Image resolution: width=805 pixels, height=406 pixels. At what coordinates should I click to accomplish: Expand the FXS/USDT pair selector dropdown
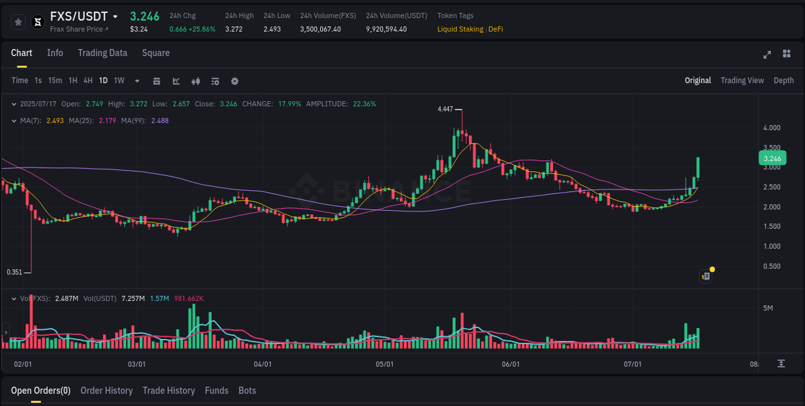coord(117,16)
